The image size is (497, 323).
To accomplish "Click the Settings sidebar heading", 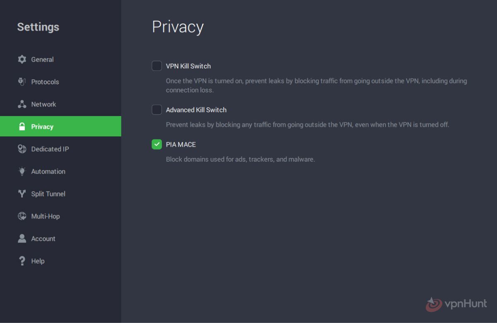I will click(x=38, y=27).
